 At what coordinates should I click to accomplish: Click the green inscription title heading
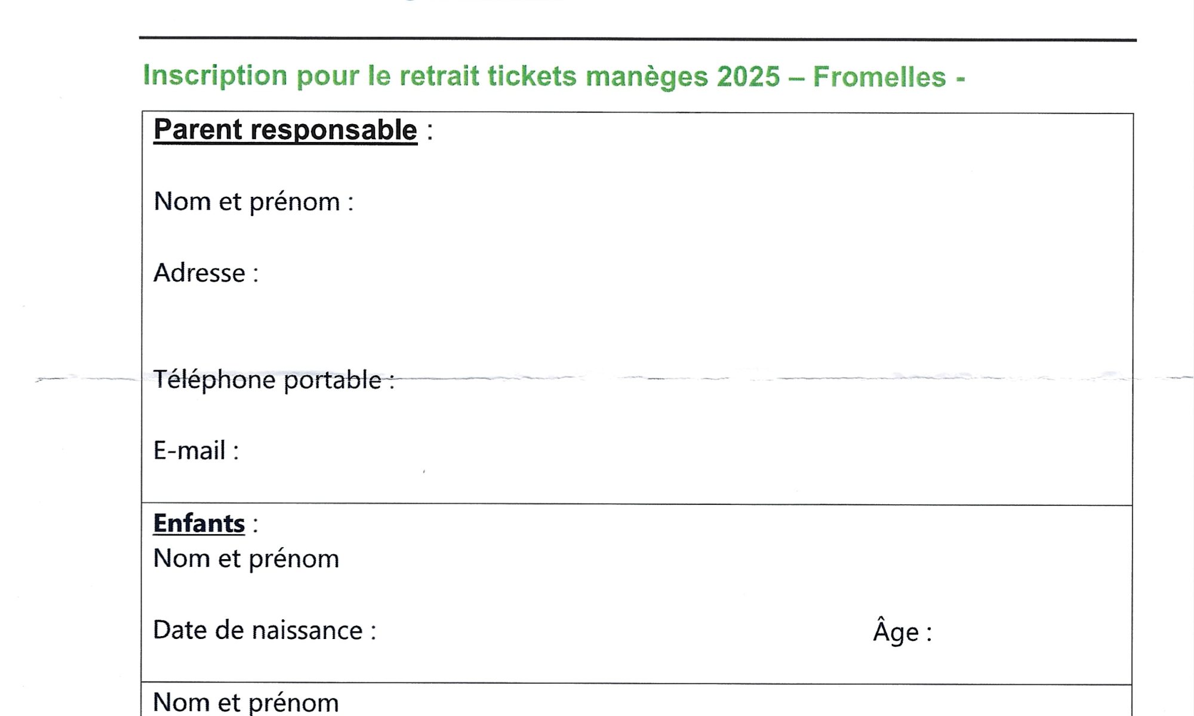[x=554, y=76]
